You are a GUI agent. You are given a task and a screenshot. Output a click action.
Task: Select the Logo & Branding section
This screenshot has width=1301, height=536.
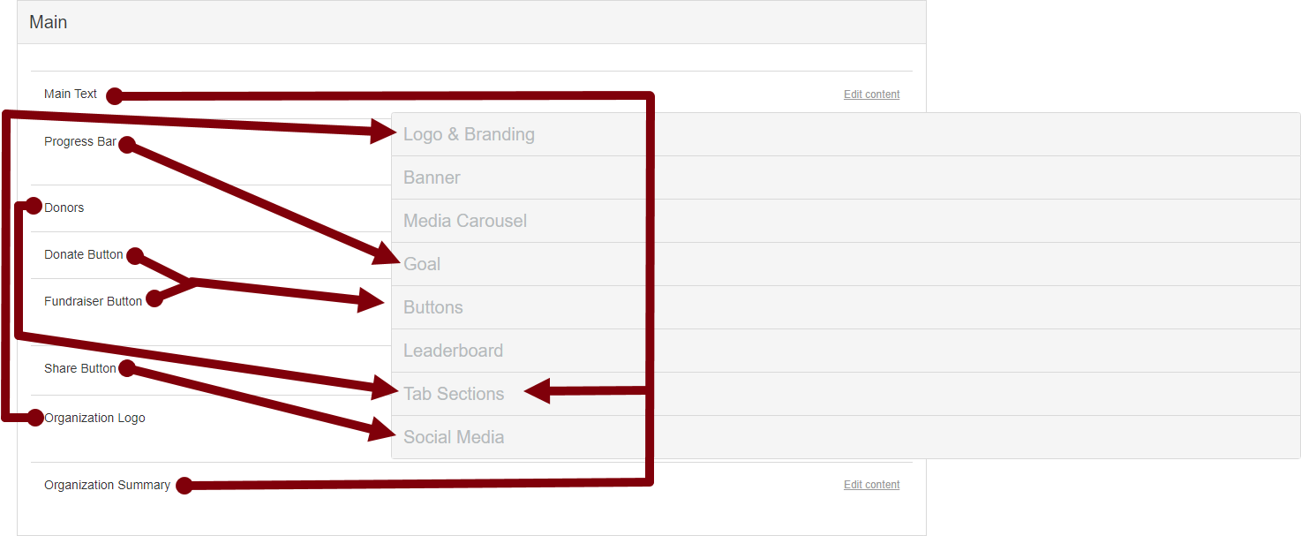tap(846, 135)
